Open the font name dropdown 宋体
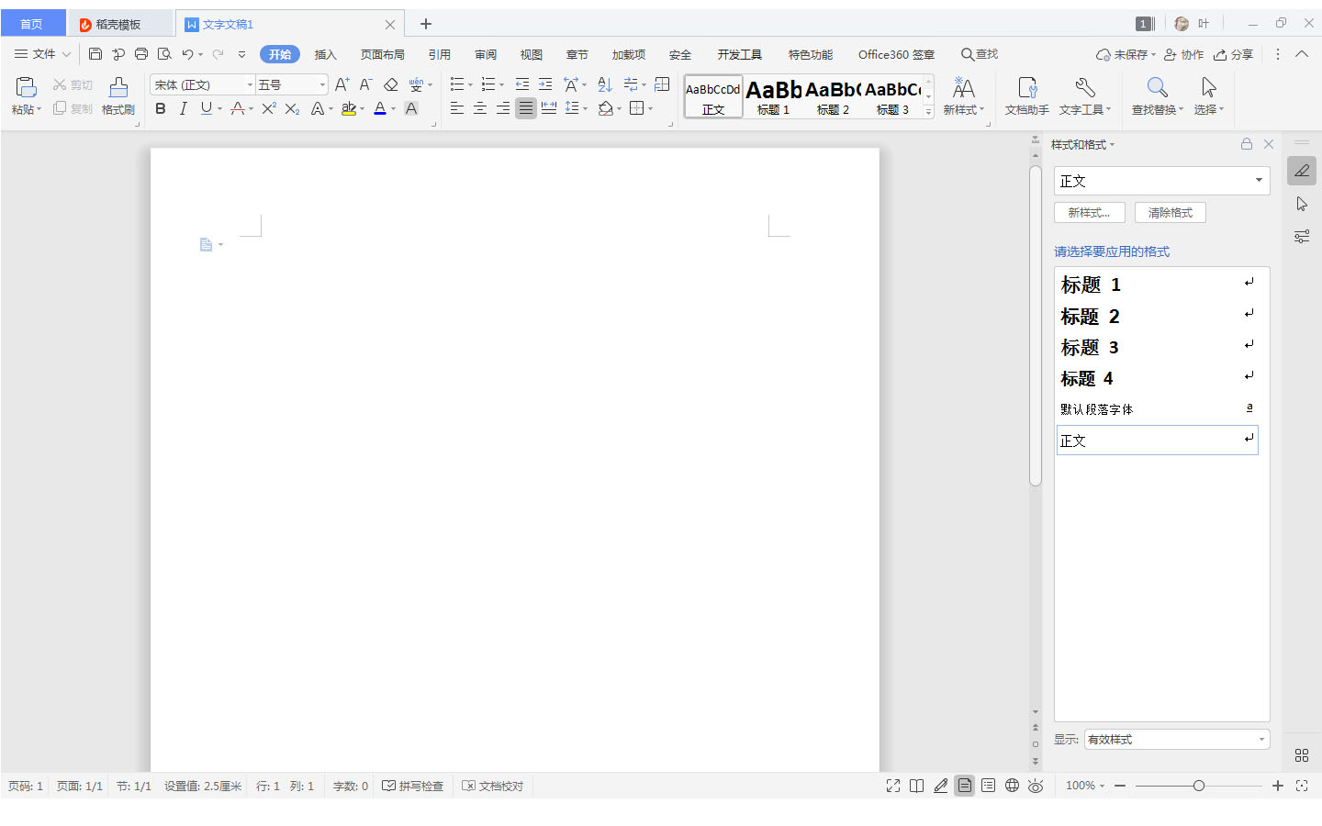The width and height of the screenshot is (1322, 826). click(x=249, y=84)
